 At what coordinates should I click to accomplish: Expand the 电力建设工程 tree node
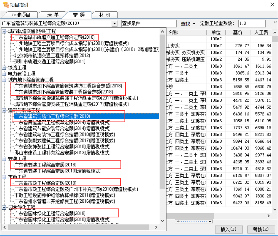pyautogui.click(x=4, y=74)
